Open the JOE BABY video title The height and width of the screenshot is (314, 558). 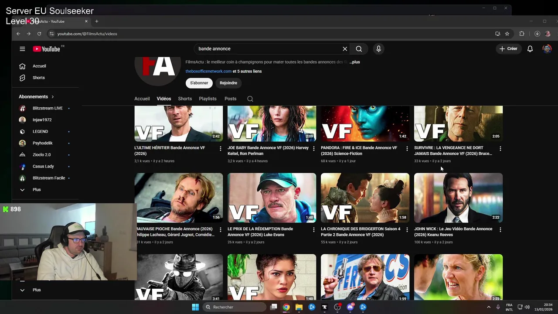(x=268, y=150)
